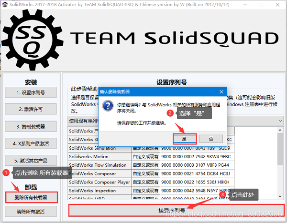This screenshot has height=223, width=287.
Task: Click the '2. 激活许可' button
Action: tap(31, 109)
